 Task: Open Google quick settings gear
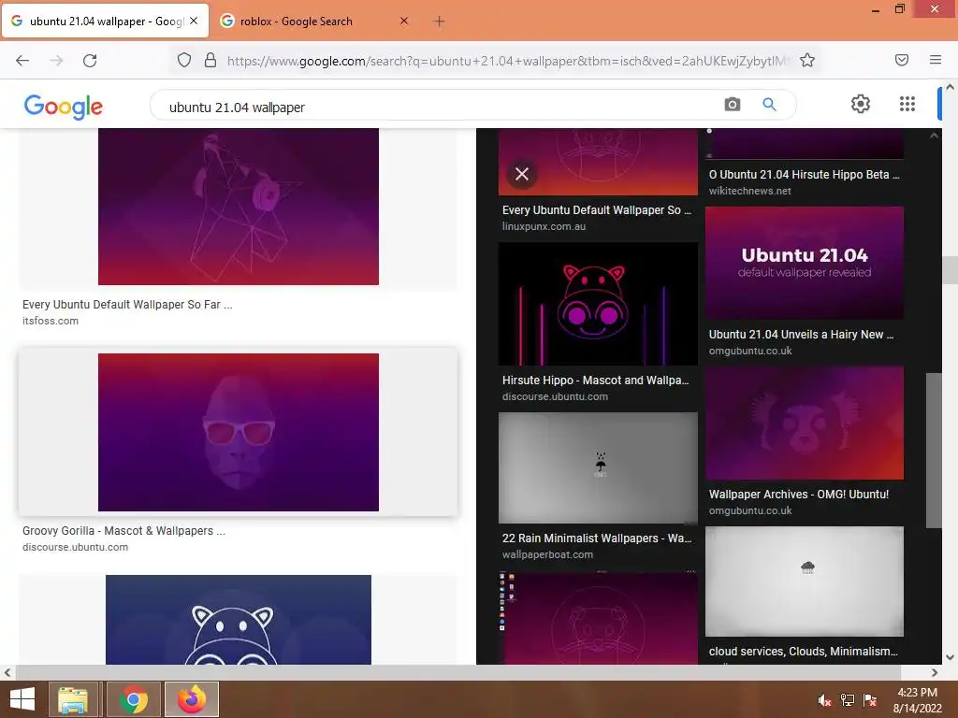tap(861, 104)
